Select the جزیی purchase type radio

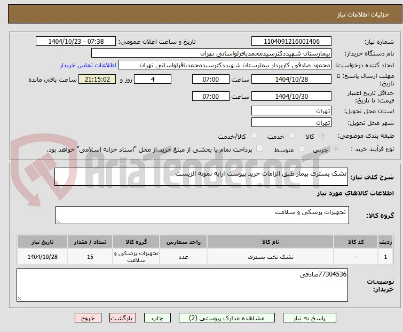click(x=336, y=149)
